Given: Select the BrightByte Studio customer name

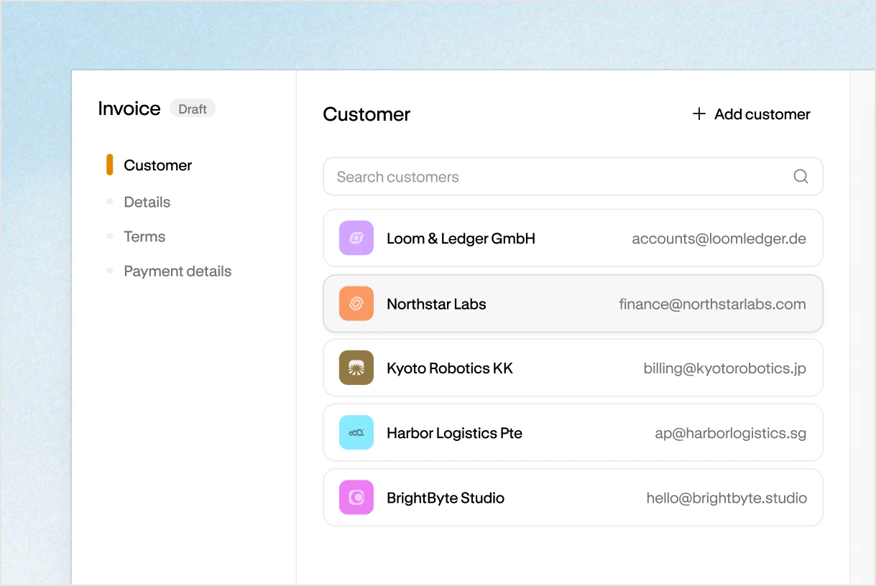Looking at the screenshot, I should (x=446, y=498).
